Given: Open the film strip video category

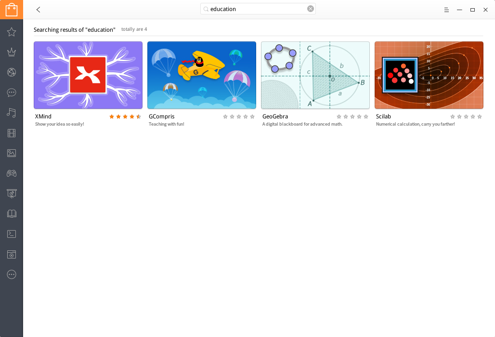Looking at the screenshot, I should pos(12,133).
